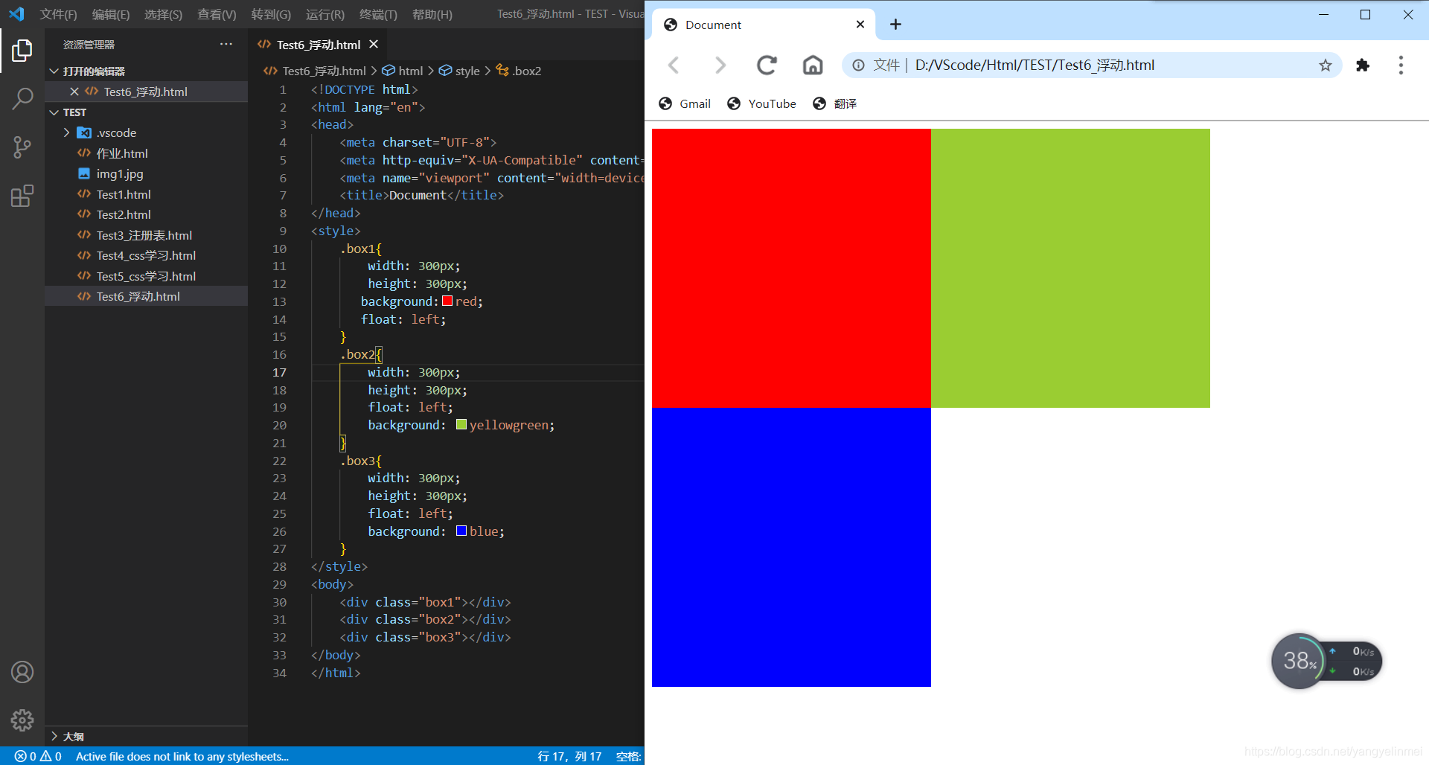Open explorer More Actions ellipsis

pos(226,45)
